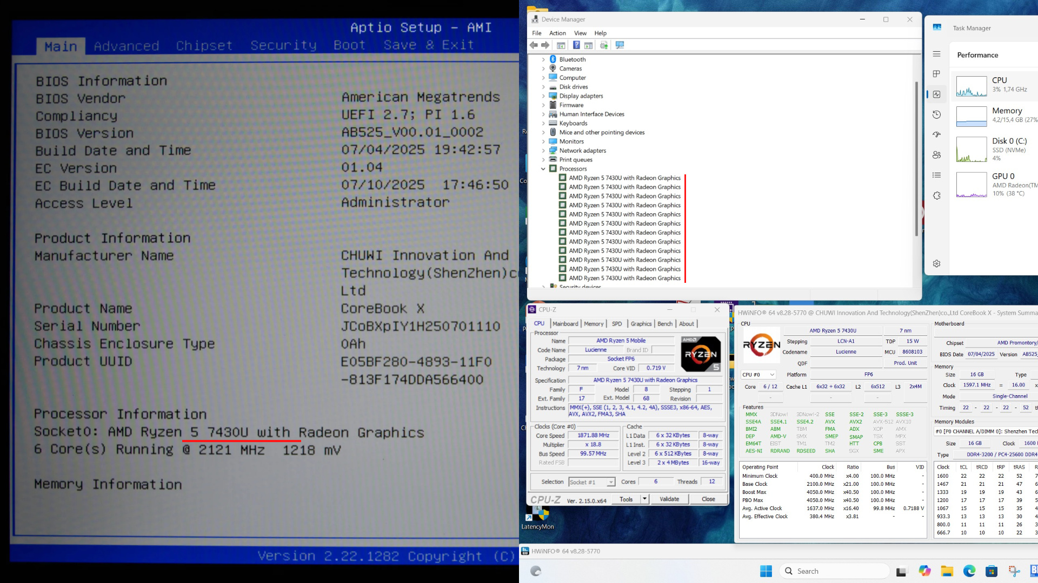Image resolution: width=1038 pixels, height=583 pixels.
Task: Click Update device driver toolbar icon
Action: [604, 45]
